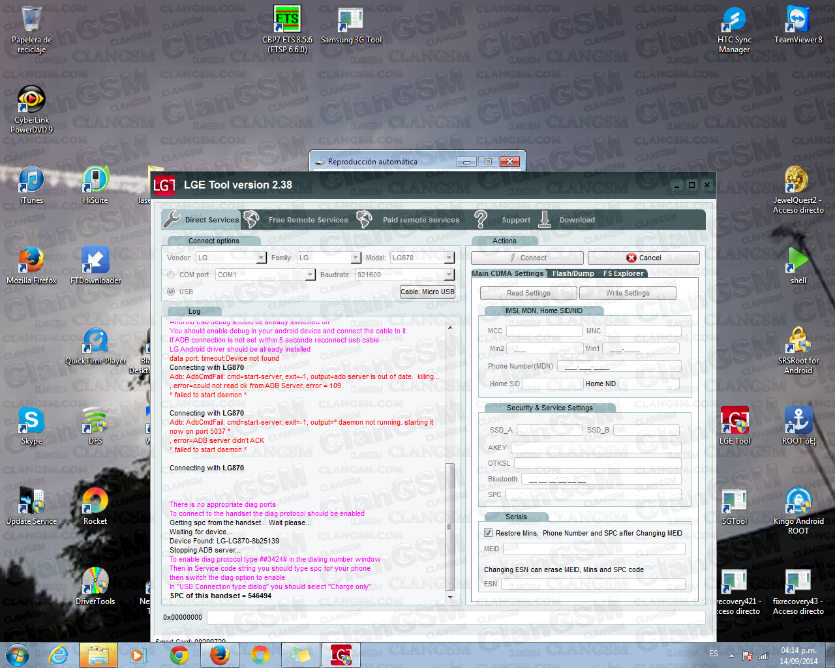This screenshot has width=835, height=668.
Task: Expand the Model LG870 dropdown
Action: [449, 258]
